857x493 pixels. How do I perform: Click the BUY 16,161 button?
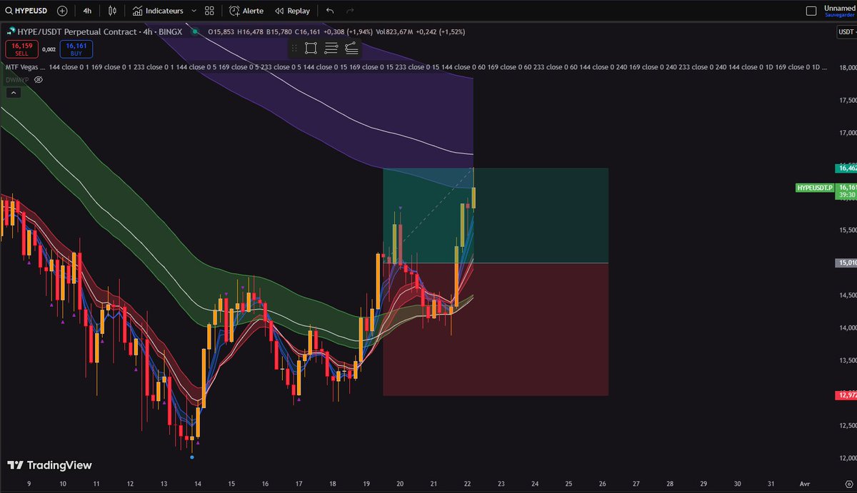[76, 49]
